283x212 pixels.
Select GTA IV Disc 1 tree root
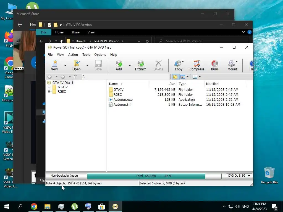pyautogui.click(x=63, y=83)
